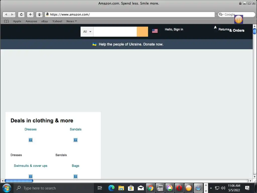Click the black Dresses caption text
257x193 pixels.
tap(16, 155)
